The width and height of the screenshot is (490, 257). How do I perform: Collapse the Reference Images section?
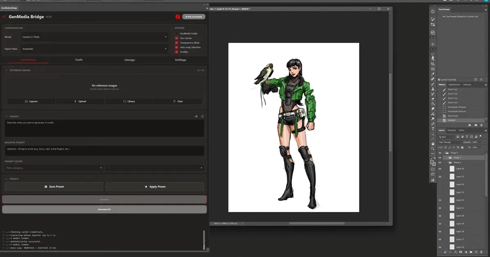(x=6, y=70)
